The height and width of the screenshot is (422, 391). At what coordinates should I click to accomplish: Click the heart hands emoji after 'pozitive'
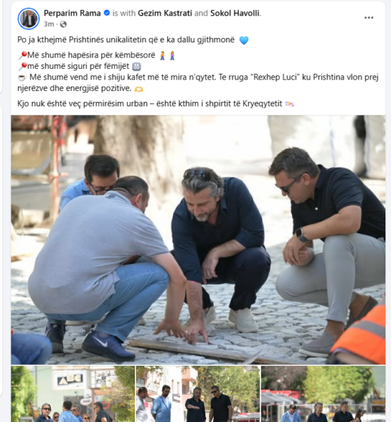pos(139,89)
